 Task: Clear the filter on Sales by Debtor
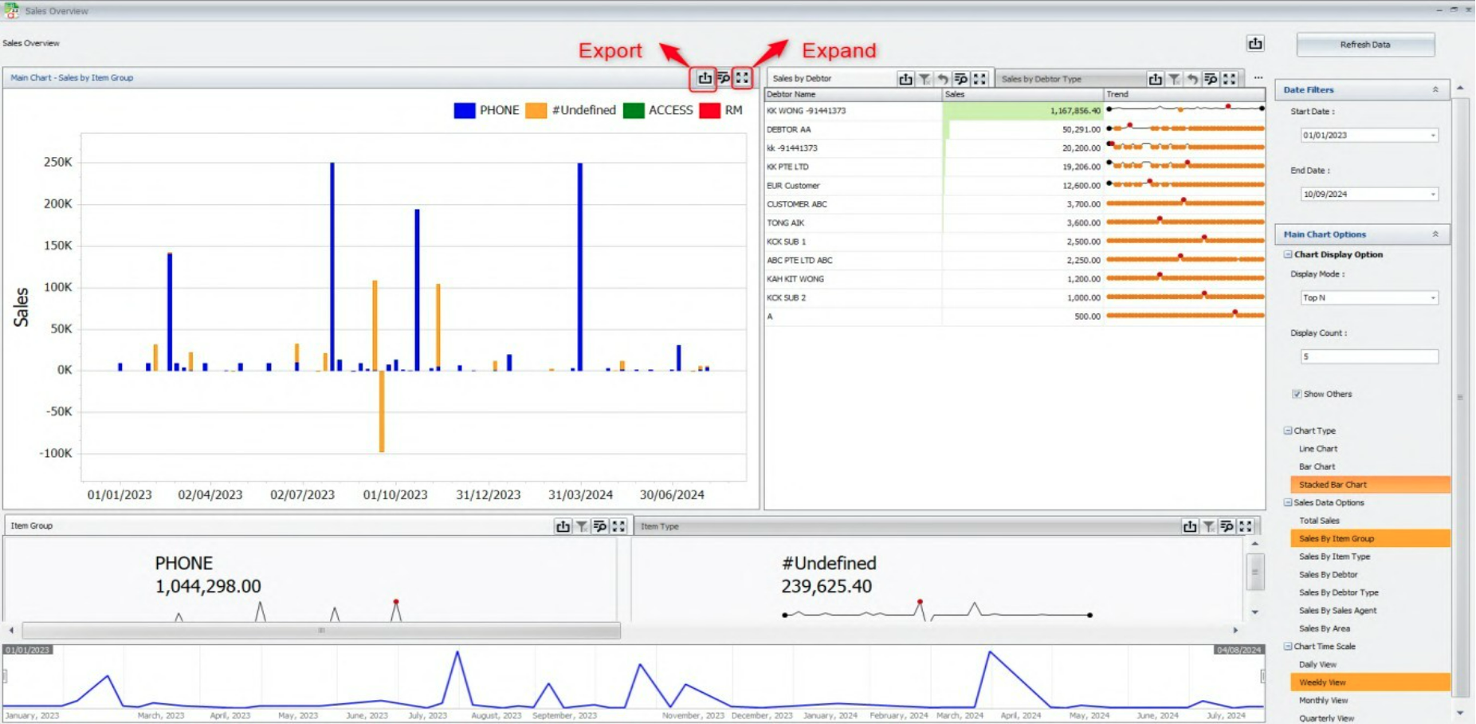tap(924, 79)
